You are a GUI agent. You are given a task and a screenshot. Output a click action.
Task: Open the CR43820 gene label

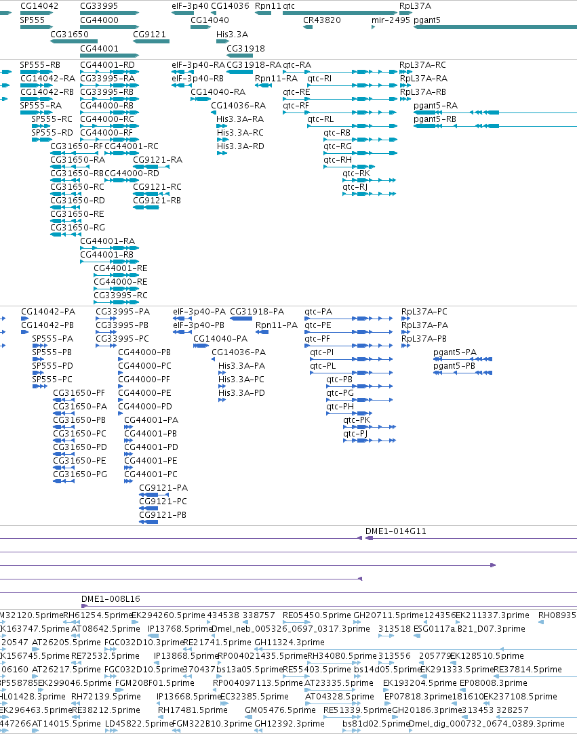322,20
